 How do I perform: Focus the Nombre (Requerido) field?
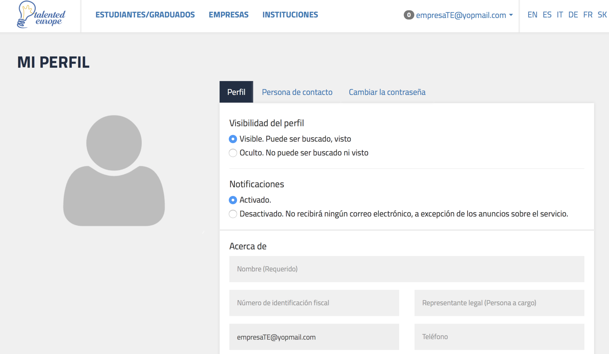coord(407,269)
